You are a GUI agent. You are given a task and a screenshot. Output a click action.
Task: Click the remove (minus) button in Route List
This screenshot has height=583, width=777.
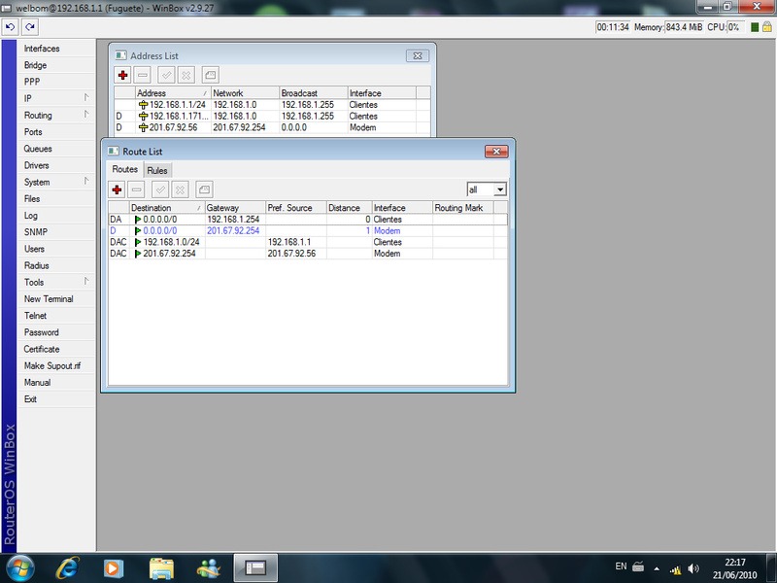[x=137, y=189]
